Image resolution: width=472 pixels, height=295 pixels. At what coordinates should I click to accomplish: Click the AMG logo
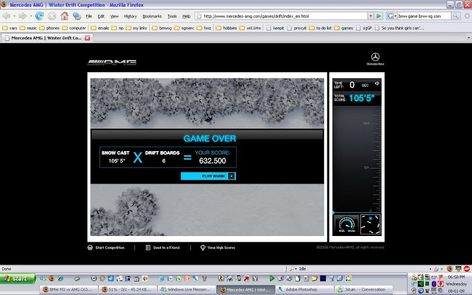(112, 63)
